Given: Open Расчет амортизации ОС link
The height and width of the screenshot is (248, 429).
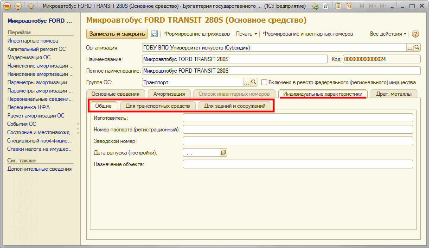Looking at the screenshot, I should (x=36, y=116).
